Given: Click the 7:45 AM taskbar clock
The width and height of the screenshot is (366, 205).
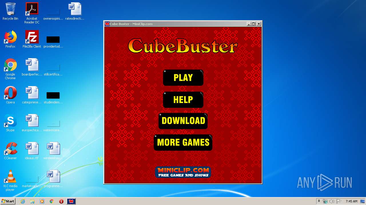Looking at the screenshot, I should pos(351,201).
